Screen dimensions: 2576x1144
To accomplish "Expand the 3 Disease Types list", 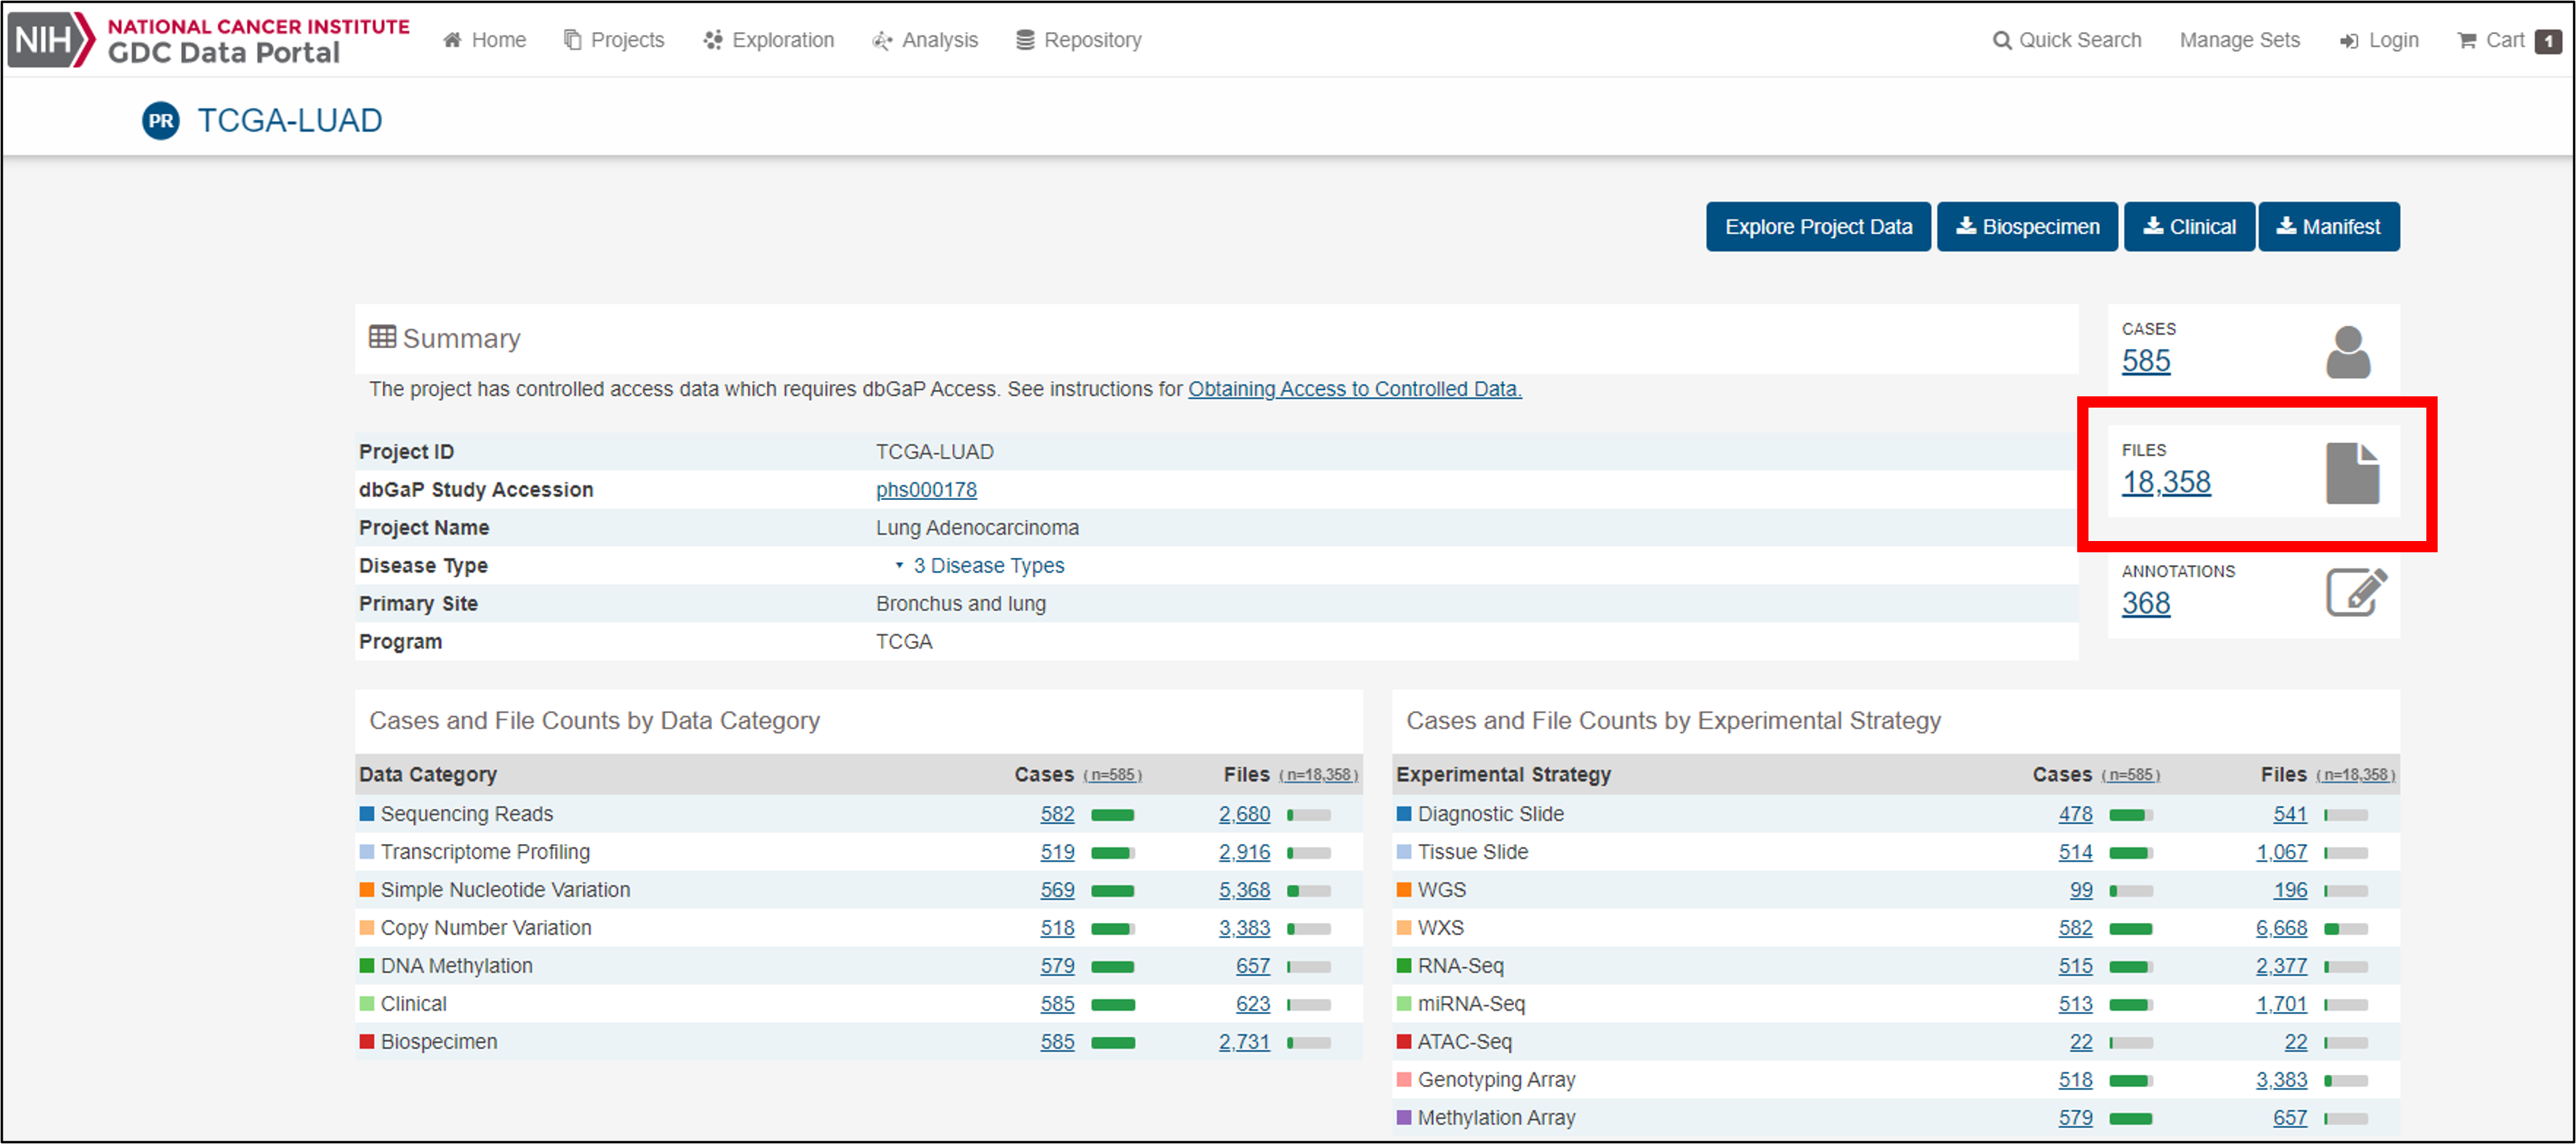I will [x=980, y=565].
